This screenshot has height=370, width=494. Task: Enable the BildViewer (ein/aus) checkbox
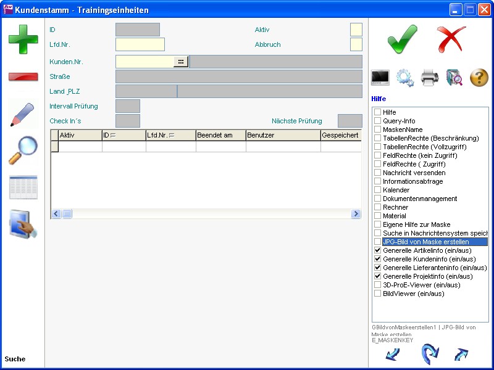[x=377, y=294]
